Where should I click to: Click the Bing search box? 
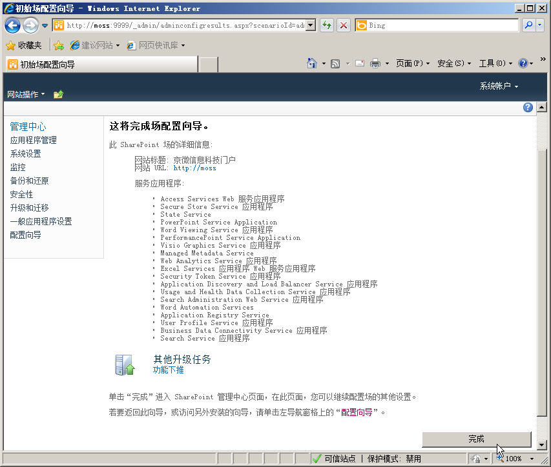[437, 25]
